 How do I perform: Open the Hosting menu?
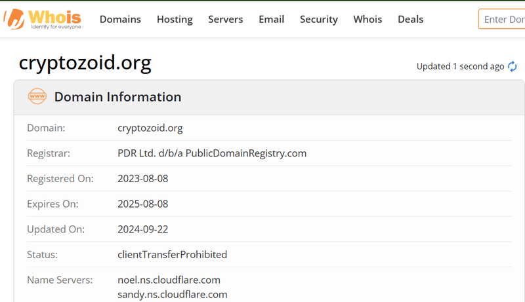175,20
